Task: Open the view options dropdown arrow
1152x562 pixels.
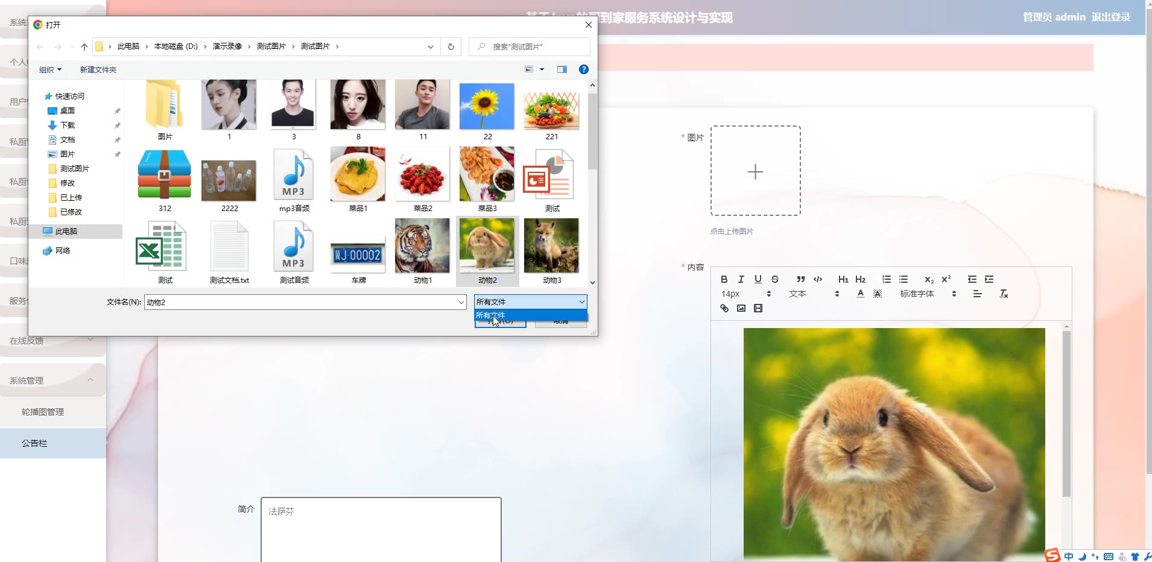Action: 542,69
